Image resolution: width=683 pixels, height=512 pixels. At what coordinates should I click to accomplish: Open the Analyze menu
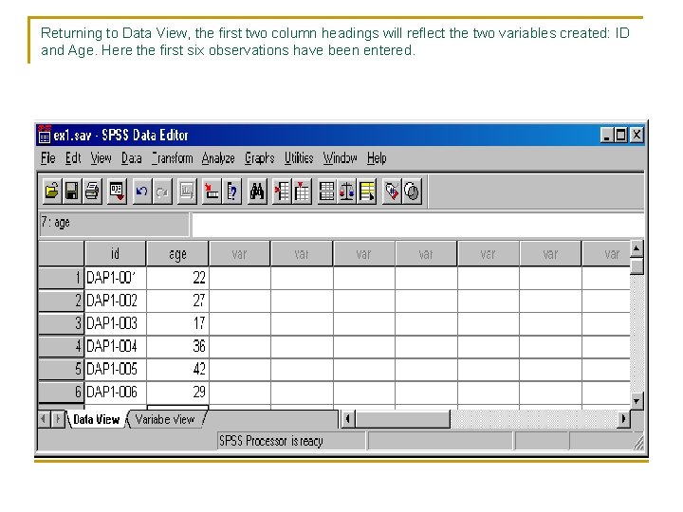pyautogui.click(x=218, y=158)
